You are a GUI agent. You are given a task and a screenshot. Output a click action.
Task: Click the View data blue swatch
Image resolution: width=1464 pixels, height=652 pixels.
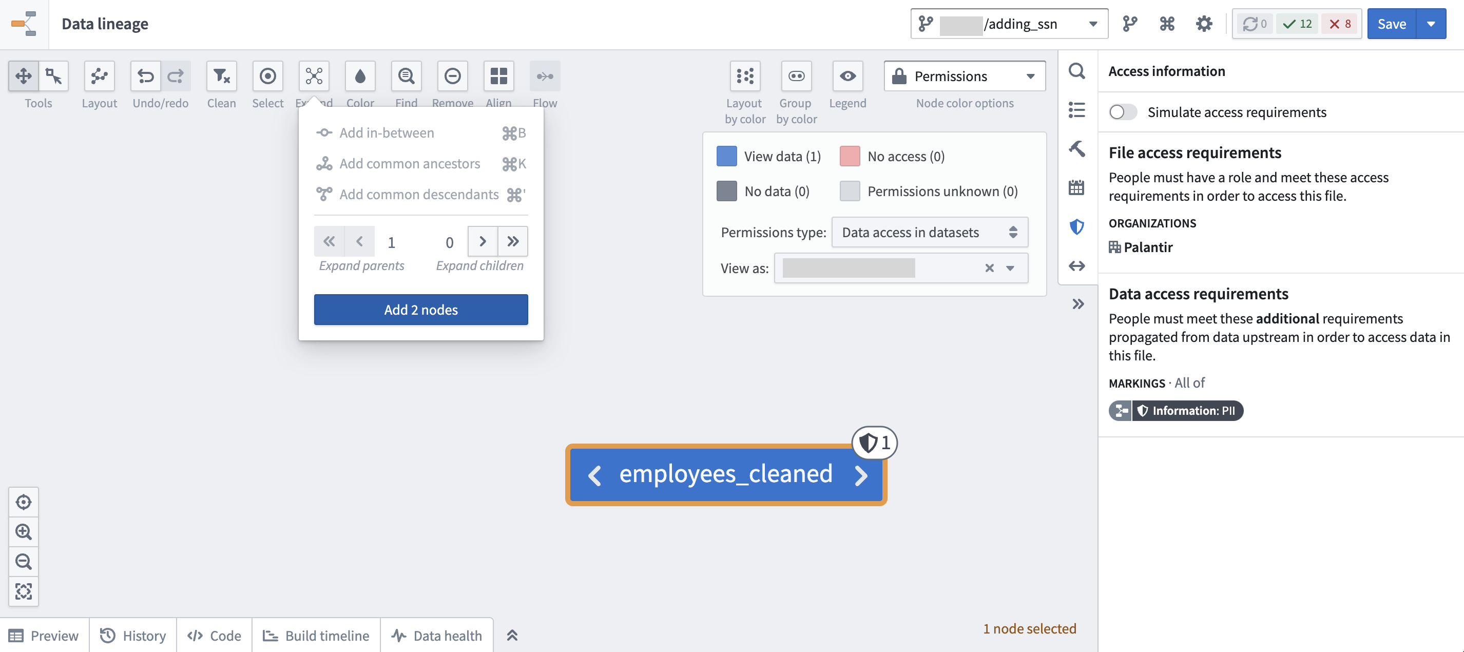click(726, 156)
